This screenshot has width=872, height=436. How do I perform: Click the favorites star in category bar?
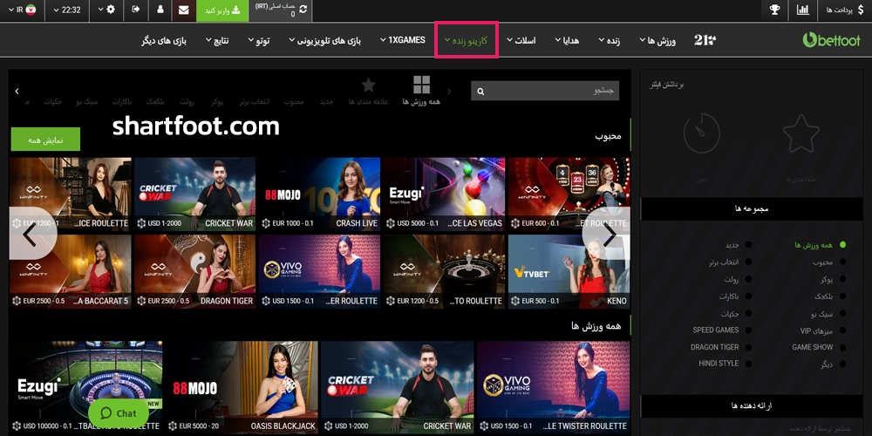[369, 85]
